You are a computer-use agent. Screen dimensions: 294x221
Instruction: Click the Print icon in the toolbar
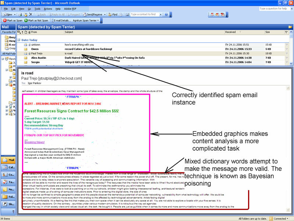[20, 14]
